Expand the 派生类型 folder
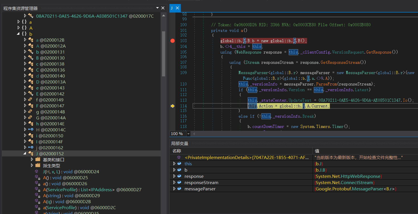The width and height of the screenshot is (418, 214). 32,166
